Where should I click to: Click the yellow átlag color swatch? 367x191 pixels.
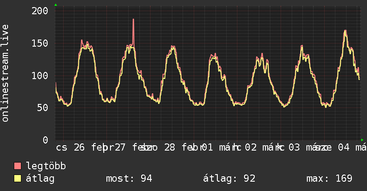(x=17, y=178)
